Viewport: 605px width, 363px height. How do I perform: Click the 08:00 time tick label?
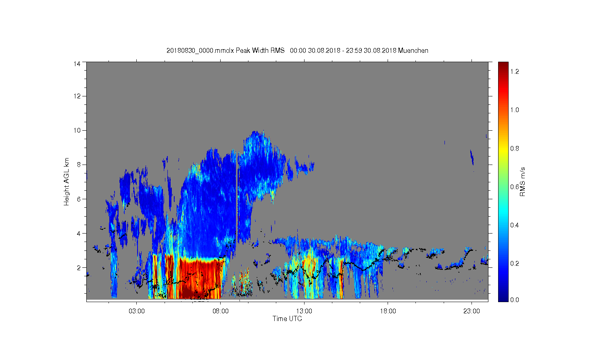pyautogui.click(x=220, y=311)
